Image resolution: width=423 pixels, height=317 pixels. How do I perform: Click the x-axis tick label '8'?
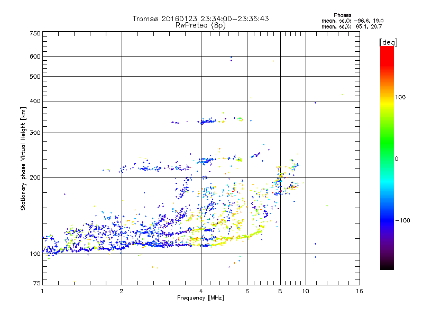[x=280, y=291]
